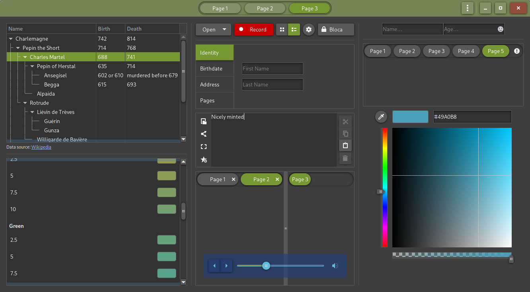Select the Alpaida tree row
This screenshot has width=530, height=292.
[93, 94]
